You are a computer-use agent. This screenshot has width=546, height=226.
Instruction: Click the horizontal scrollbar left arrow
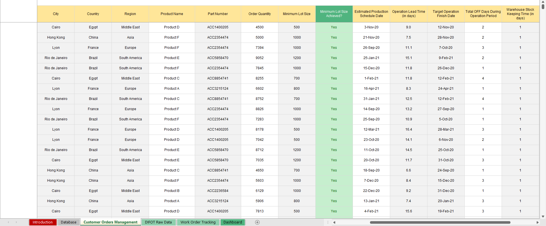coord(334,222)
